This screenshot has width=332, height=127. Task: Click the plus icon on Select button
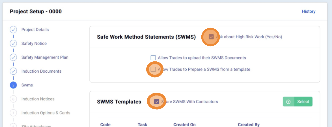pyautogui.click(x=288, y=102)
